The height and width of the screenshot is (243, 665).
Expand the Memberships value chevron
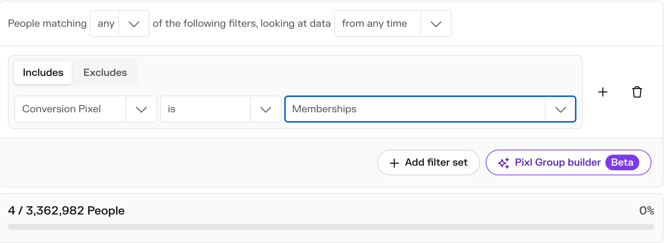click(561, 109)
